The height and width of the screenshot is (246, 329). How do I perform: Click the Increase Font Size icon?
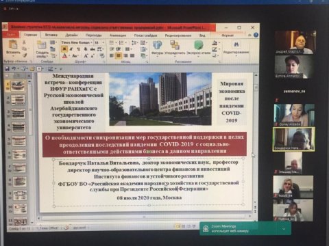[x=86, y=56]
